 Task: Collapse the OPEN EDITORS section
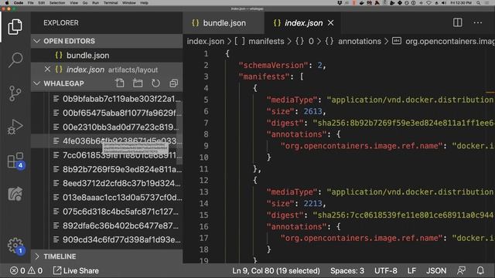[x=37, y=41]
